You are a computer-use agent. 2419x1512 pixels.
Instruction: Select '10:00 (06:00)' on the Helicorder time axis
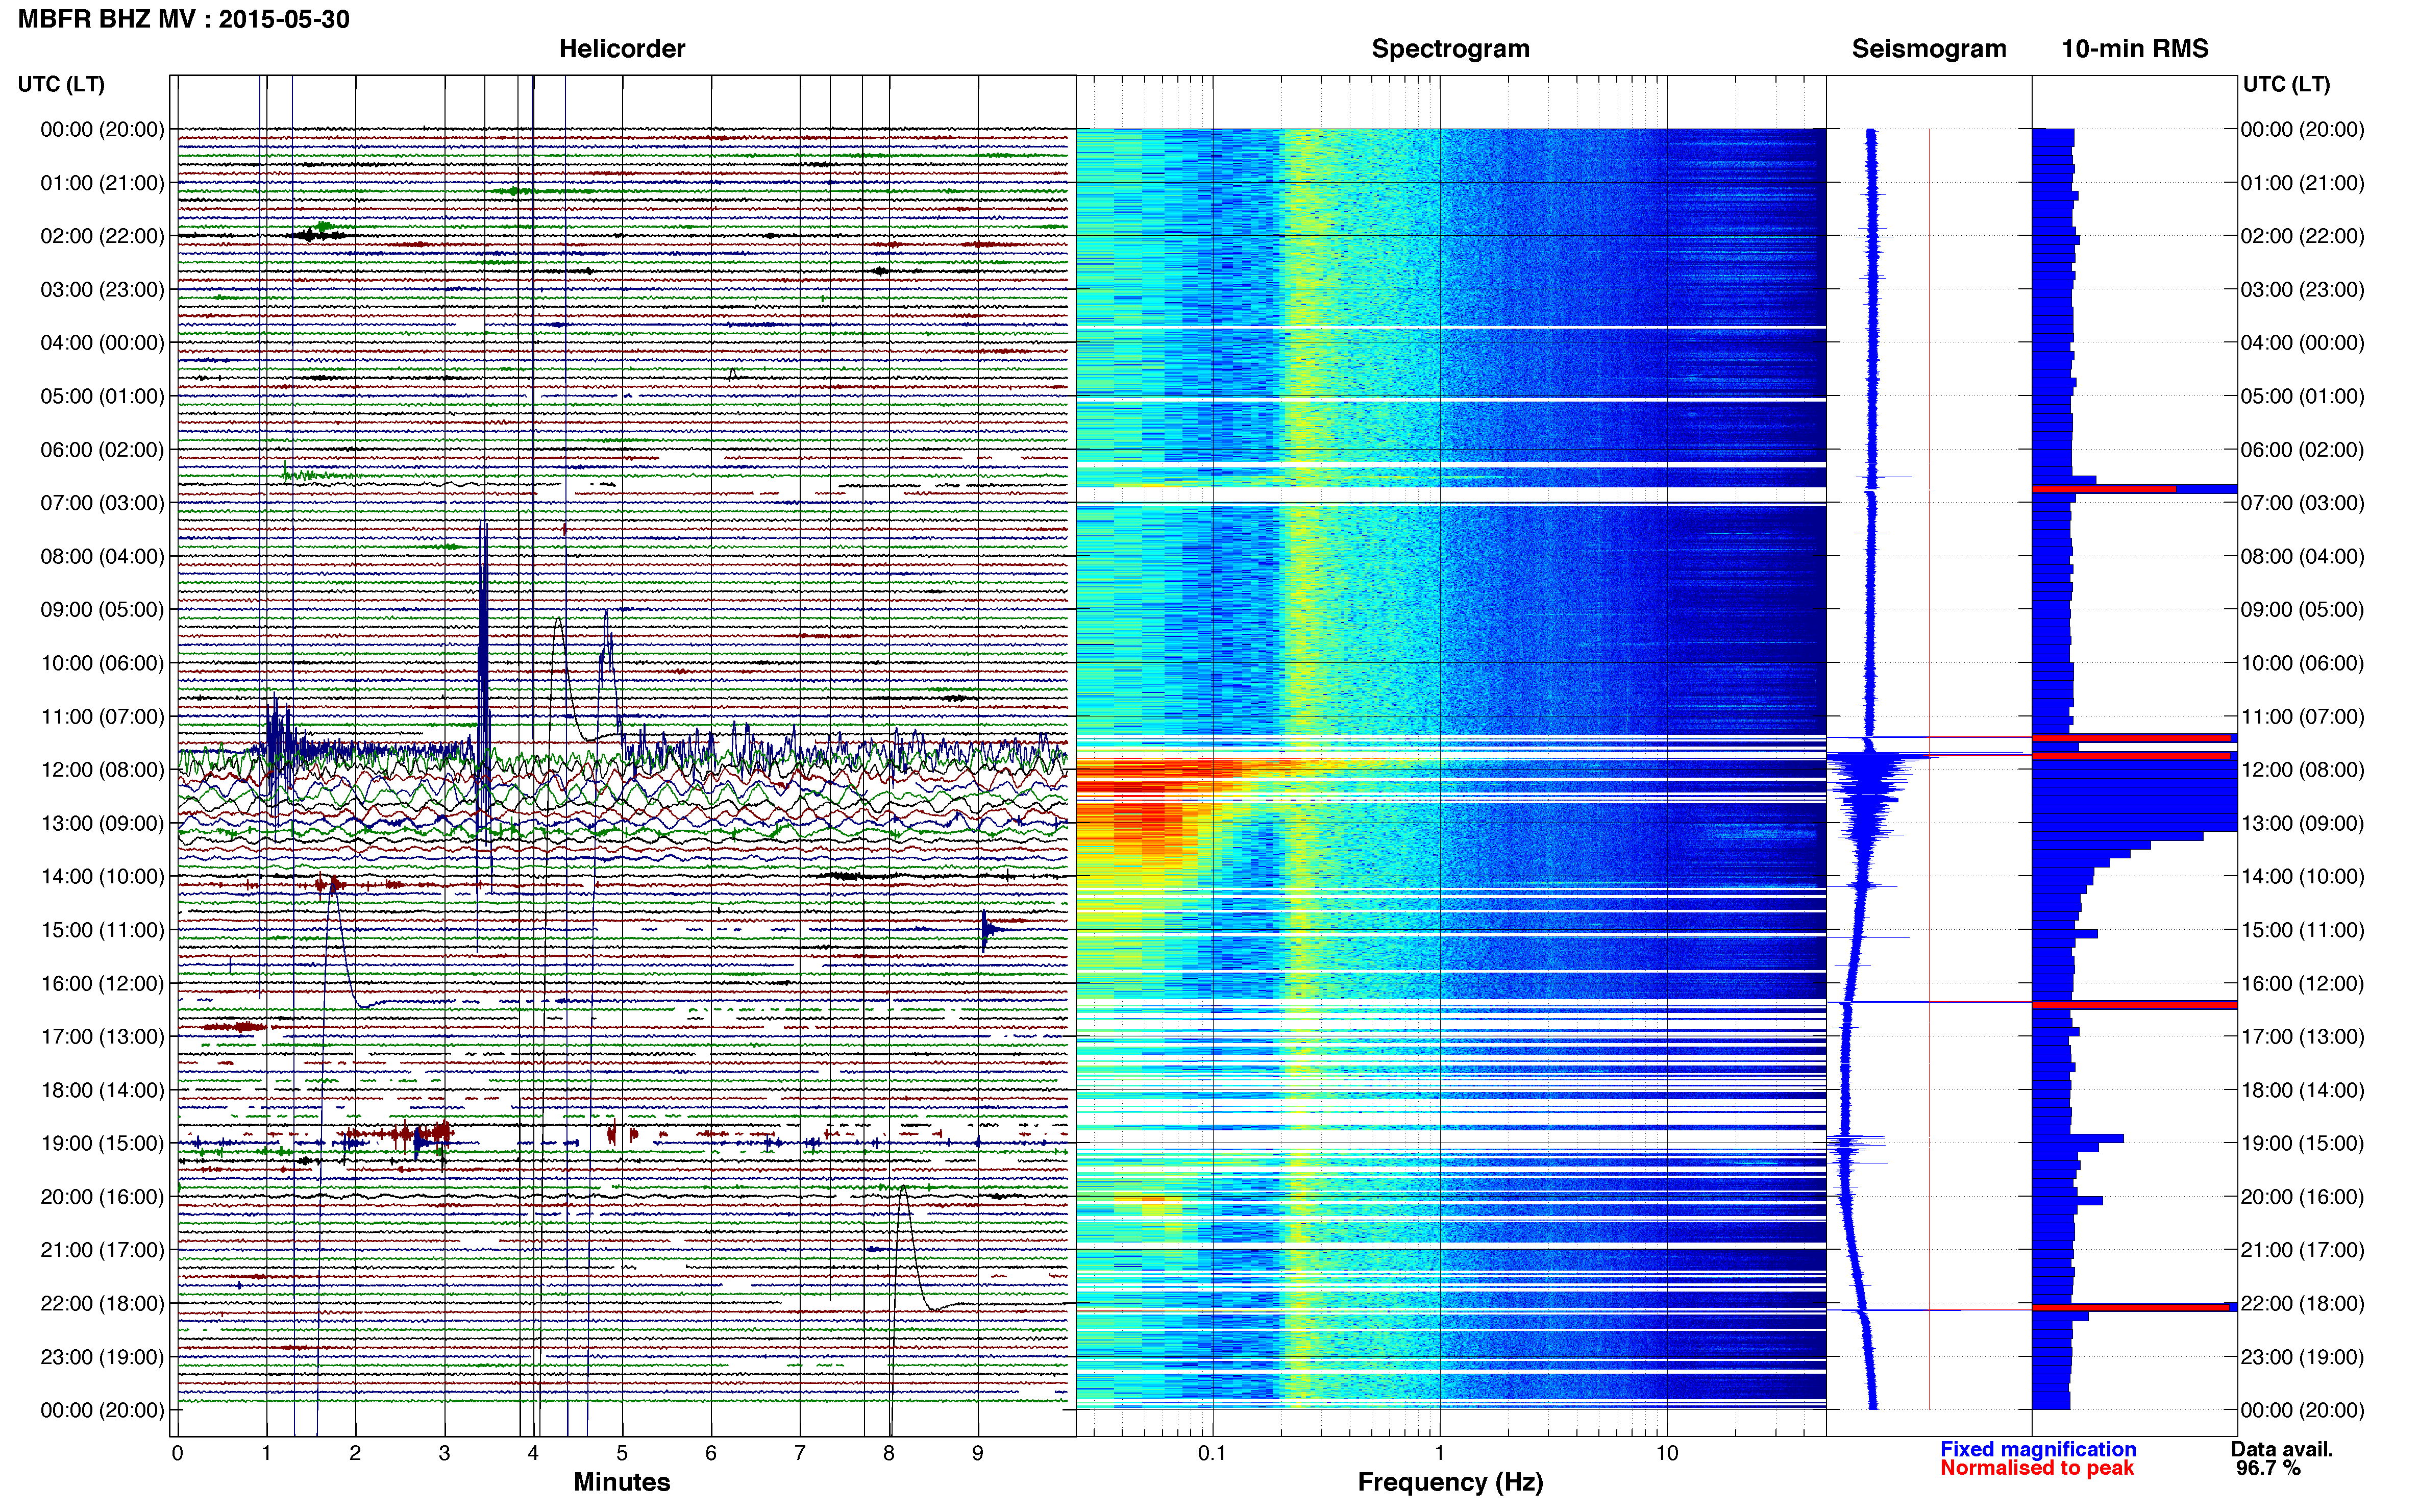click(x=102, y=663)
